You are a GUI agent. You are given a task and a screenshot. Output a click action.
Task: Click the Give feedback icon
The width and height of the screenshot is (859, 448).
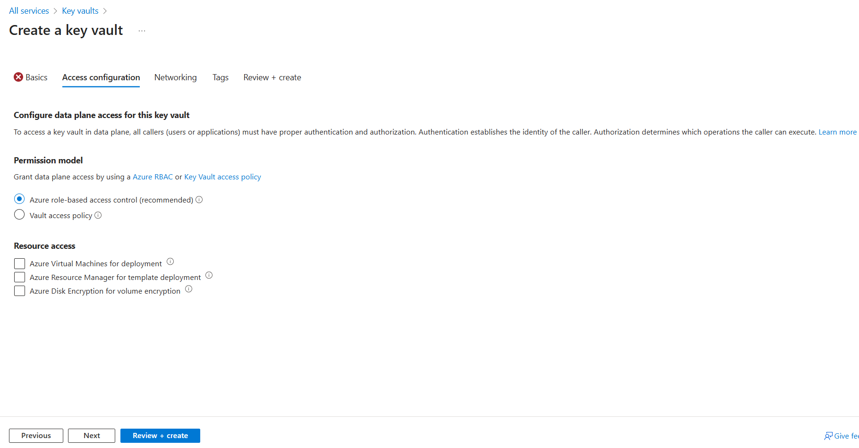pos(828,436)
